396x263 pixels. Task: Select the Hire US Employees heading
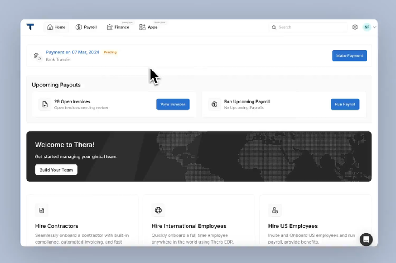click(293, 226)
